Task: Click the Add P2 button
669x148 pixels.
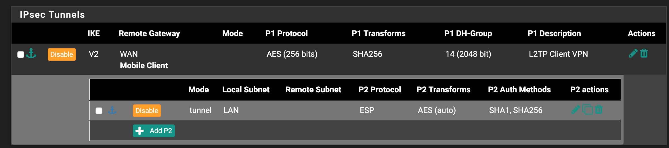Action: coord(154,131)
